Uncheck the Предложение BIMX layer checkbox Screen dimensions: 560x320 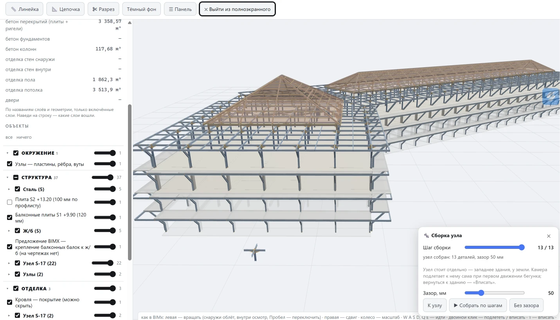click(x=10, y=247)
